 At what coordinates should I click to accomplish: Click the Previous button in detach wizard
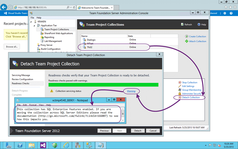pos(104,131)
